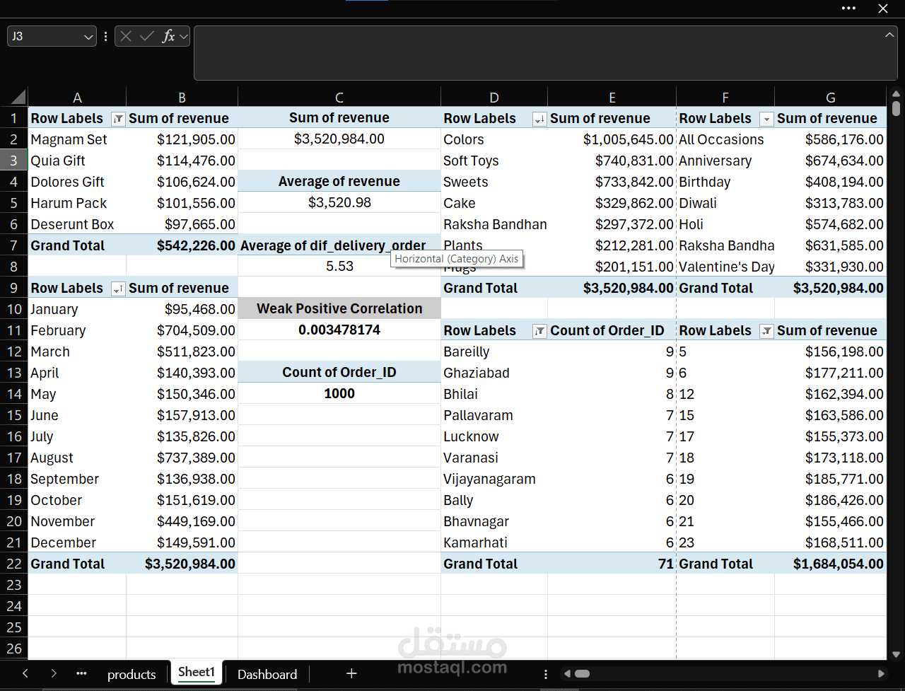The height and width of the screenshot is (691, 905).
Task: Click the $186,426.00 revenue for hour 20
Action: (x=831, y=500)
